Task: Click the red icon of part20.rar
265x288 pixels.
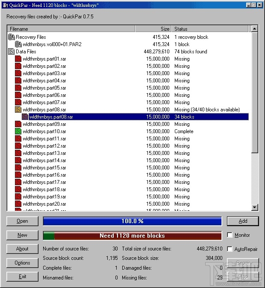Action: 18,204
